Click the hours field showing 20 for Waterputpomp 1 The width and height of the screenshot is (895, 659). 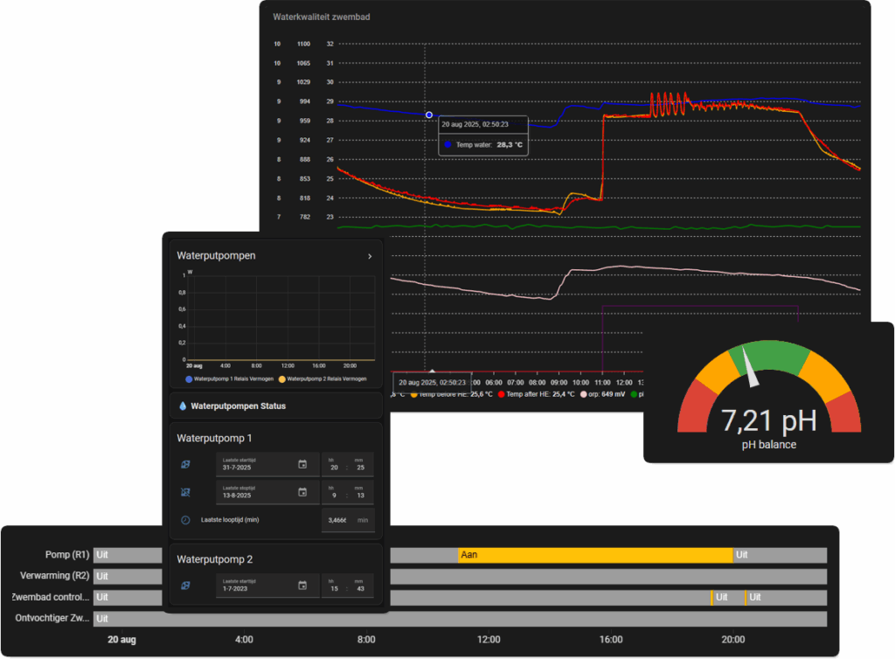332,467
